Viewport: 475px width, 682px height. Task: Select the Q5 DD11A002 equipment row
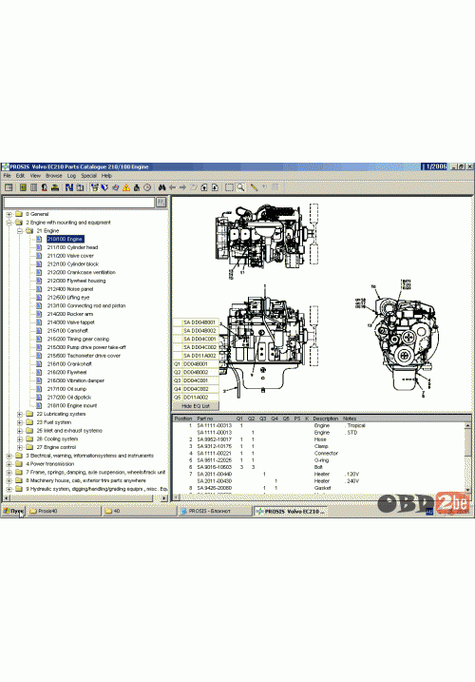[x=196, y=398]
